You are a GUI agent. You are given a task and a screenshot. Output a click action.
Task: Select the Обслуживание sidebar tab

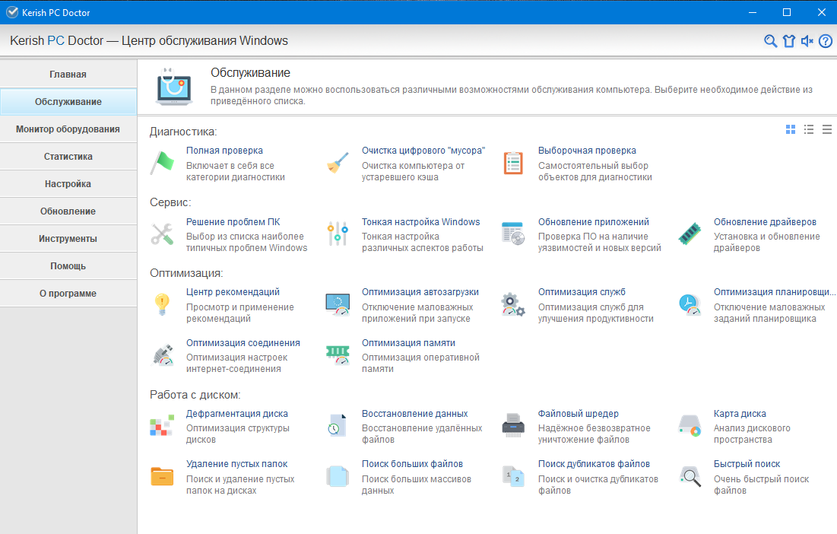click(68, 101)
